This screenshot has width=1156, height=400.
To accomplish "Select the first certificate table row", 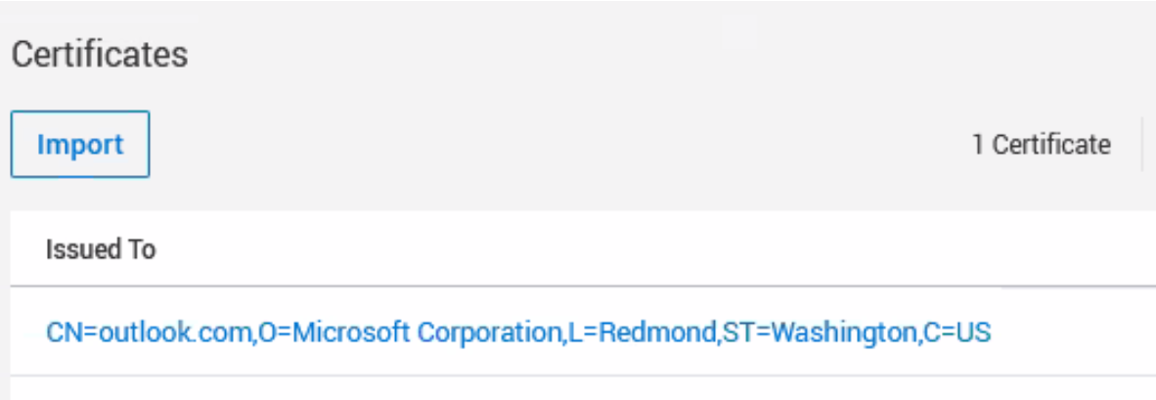I will [x=518, y=333].
